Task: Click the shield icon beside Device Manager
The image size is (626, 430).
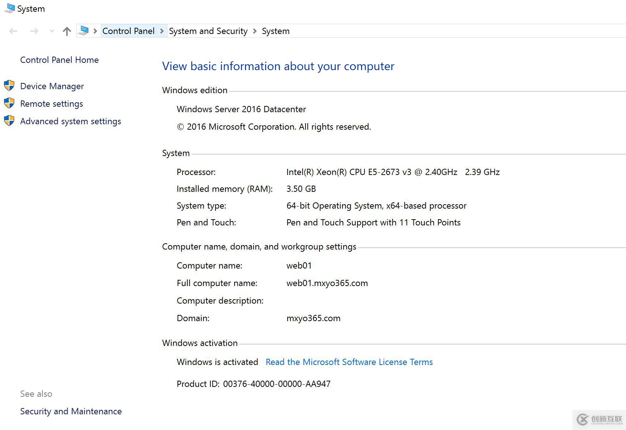Action: point(9,86)
